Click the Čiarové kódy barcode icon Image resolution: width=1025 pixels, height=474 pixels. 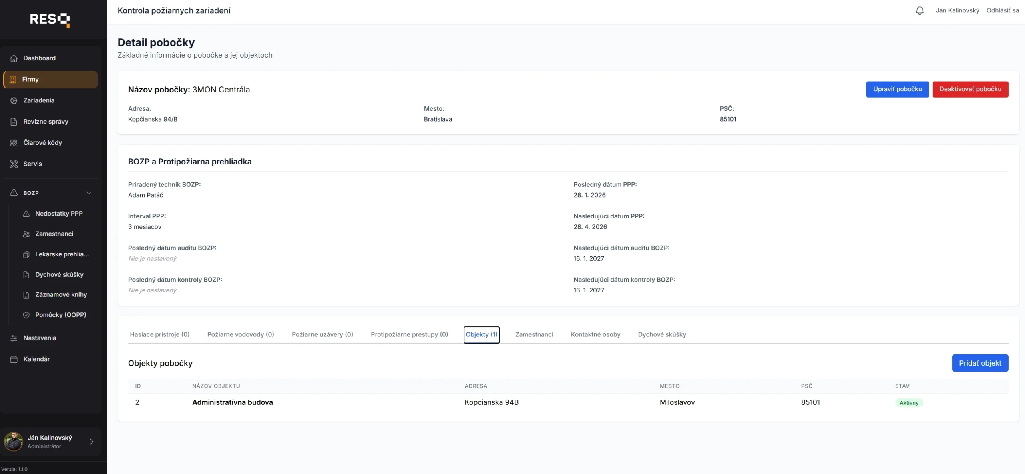click(14, 143)
